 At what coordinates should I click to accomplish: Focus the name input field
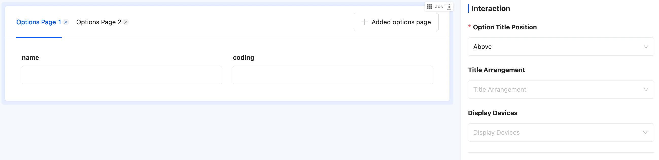(122, 75)
